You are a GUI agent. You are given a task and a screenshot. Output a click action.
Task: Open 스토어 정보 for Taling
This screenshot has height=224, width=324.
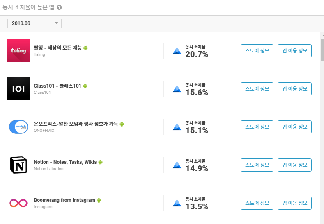[x=257, y=51]
